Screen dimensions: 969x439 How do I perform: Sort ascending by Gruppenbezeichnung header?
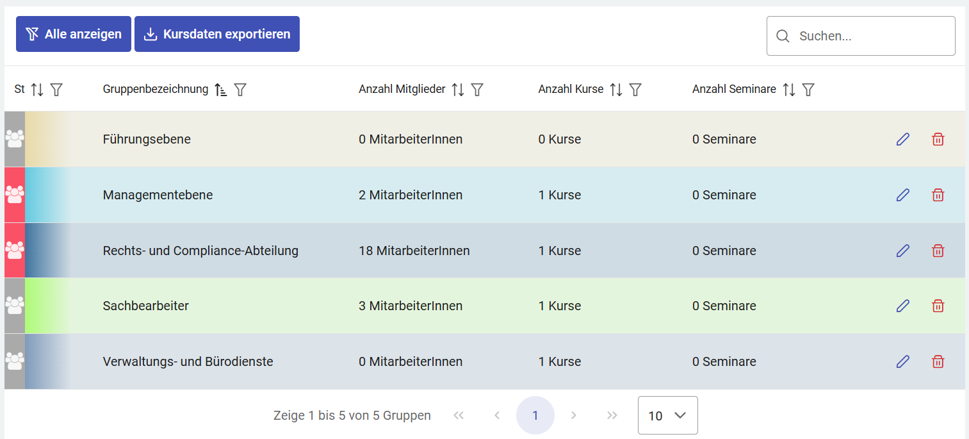221,90
